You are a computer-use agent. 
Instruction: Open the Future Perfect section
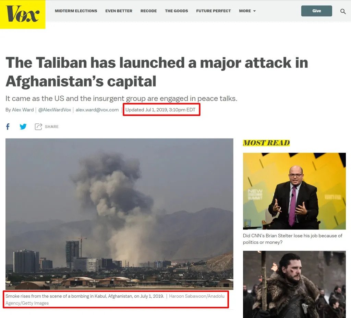pyautogui.click(x=213, y=11)
